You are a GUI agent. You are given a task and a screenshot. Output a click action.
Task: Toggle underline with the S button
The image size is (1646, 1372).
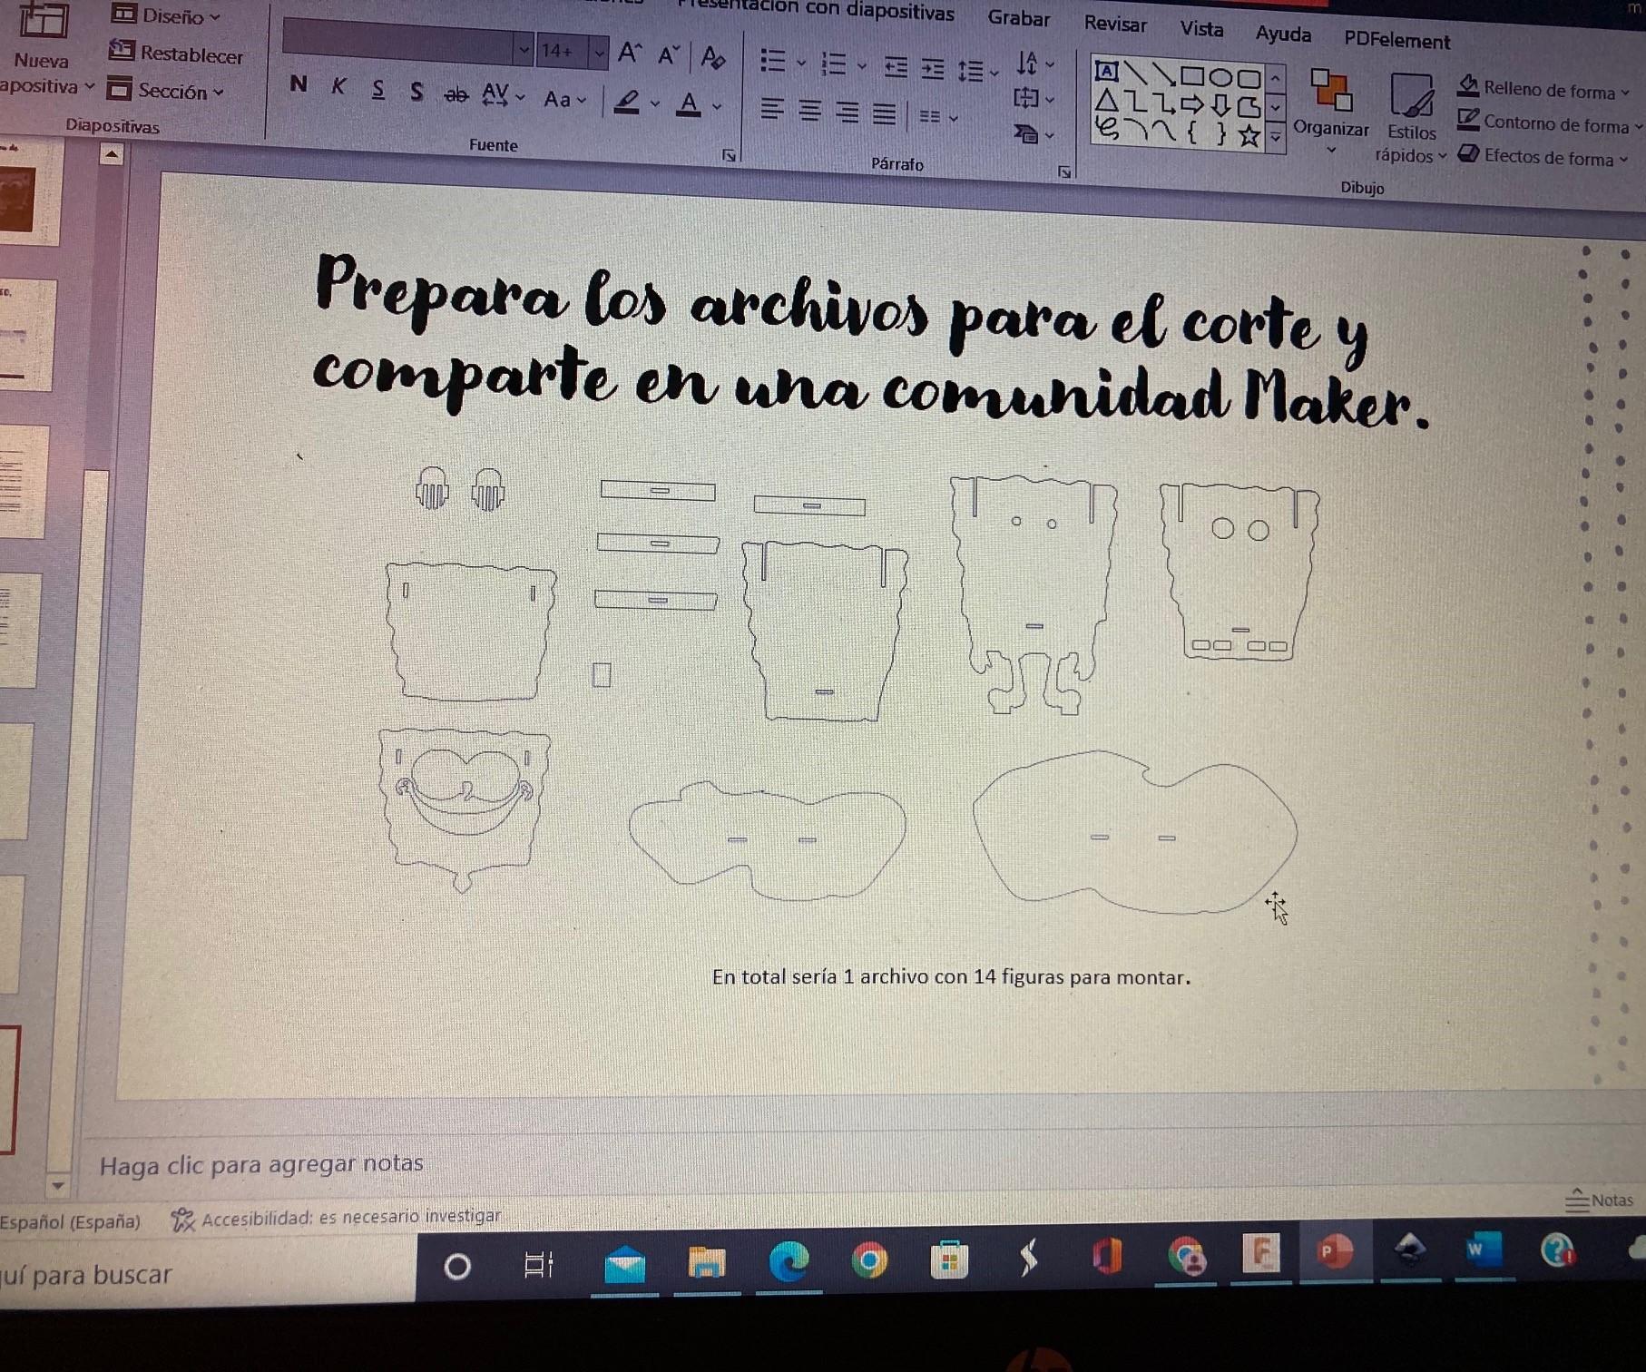point(378,89)
